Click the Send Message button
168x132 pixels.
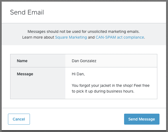(x=142, y=119)
